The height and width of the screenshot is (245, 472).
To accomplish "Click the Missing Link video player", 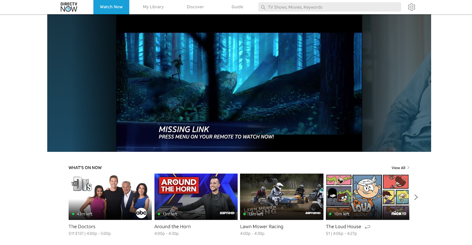I will pos(239,83).
